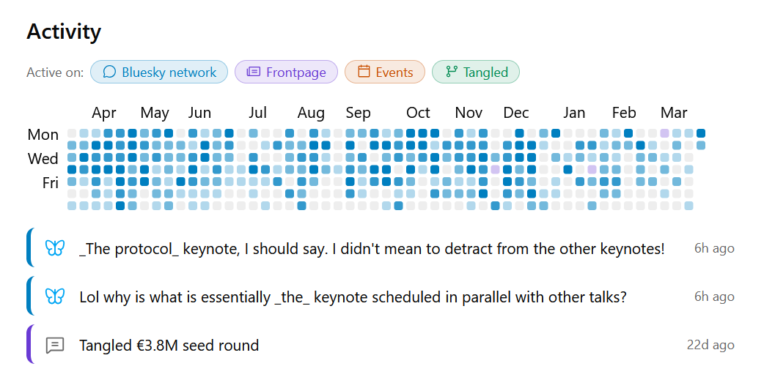Viewport: 764px width, 369px height.
Task: Open the "Lol why is what is essentially" post
Action: [353, 297]
